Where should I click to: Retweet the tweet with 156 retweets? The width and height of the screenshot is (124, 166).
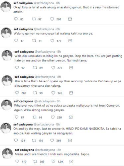tap(34, 140)
